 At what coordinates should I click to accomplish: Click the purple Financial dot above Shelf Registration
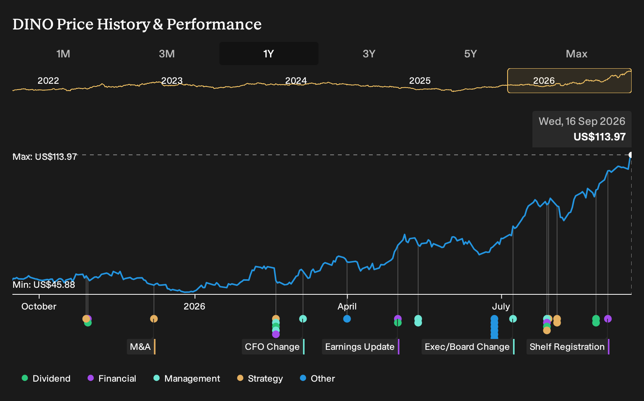click(608, 319)
